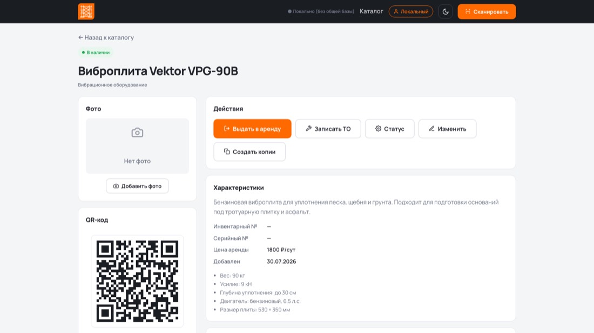This screenshot has height=333, width=594.
Task: Open the orange scaffold logo home icon
Action: 86,11
